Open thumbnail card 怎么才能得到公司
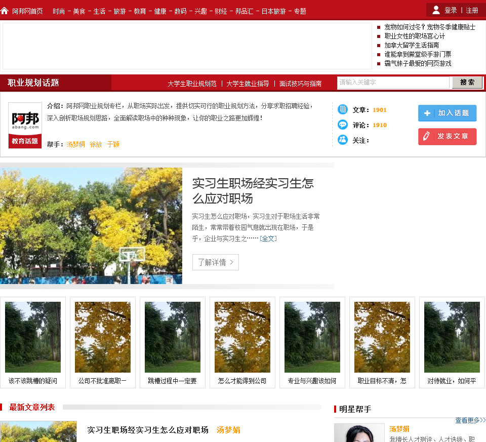This screenshot has width=486, height=442. [242, 342]
